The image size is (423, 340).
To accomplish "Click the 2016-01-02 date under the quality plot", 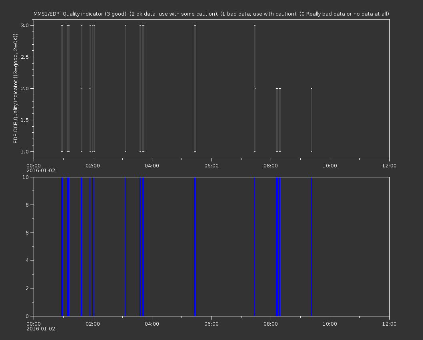I will (41, 171).
